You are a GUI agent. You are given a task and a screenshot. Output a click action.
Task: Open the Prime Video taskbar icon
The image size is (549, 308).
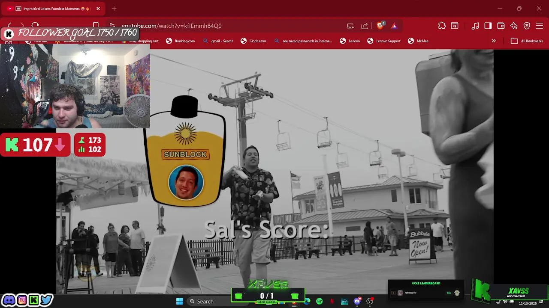tap(344, 302)
